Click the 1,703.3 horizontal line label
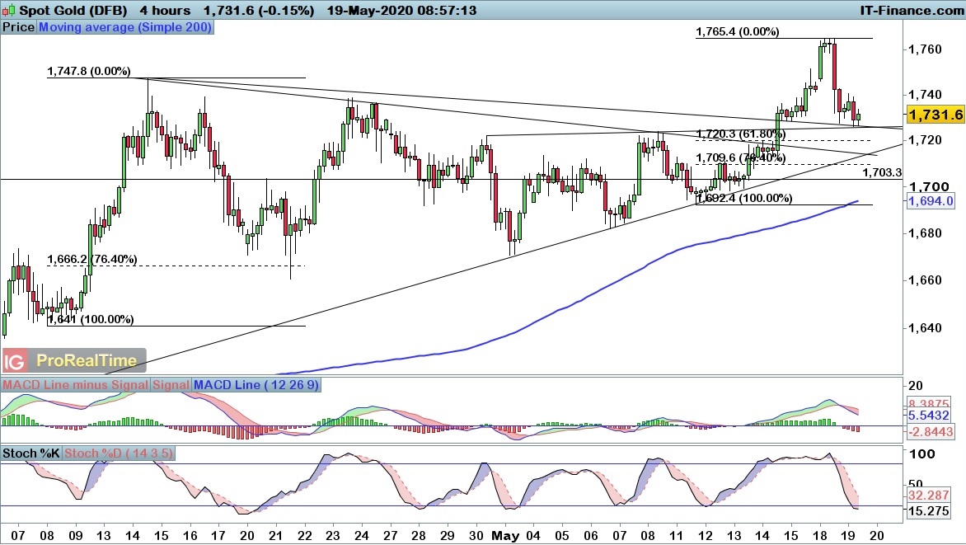The height and width of the screenshot is (545, 966). 882,172
